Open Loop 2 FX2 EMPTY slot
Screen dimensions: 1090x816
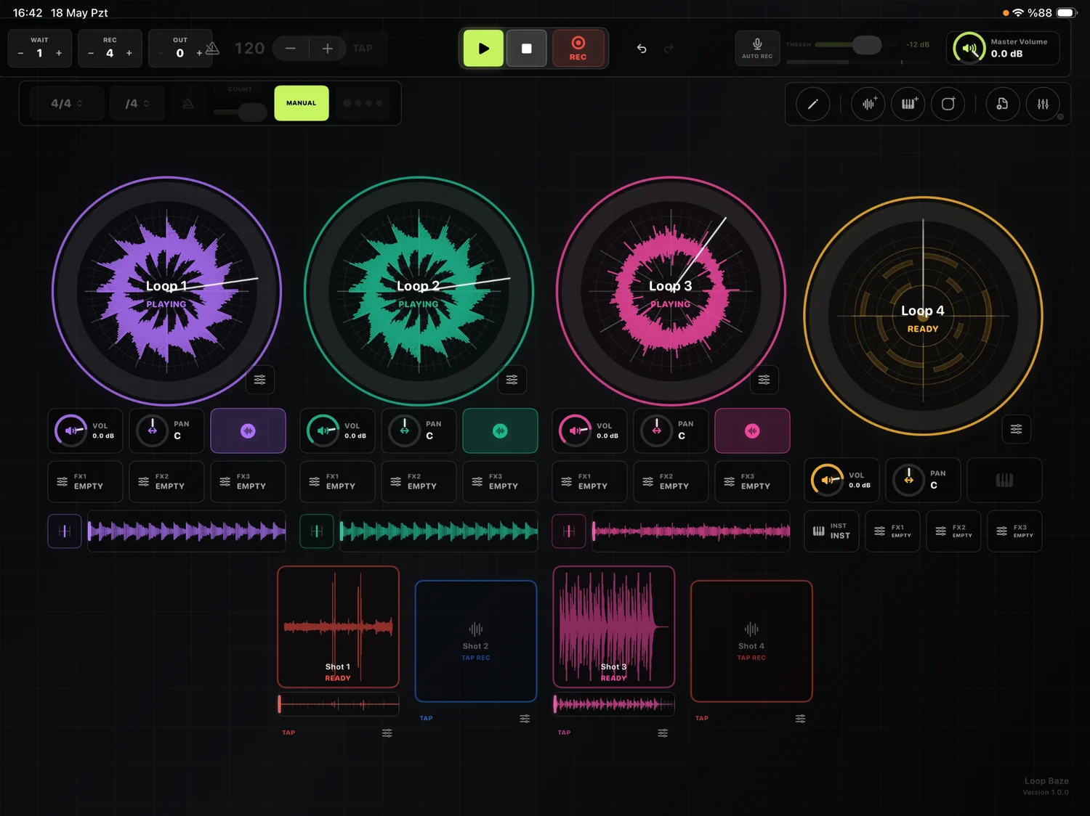pyautogui.click(x=419, y=481)
